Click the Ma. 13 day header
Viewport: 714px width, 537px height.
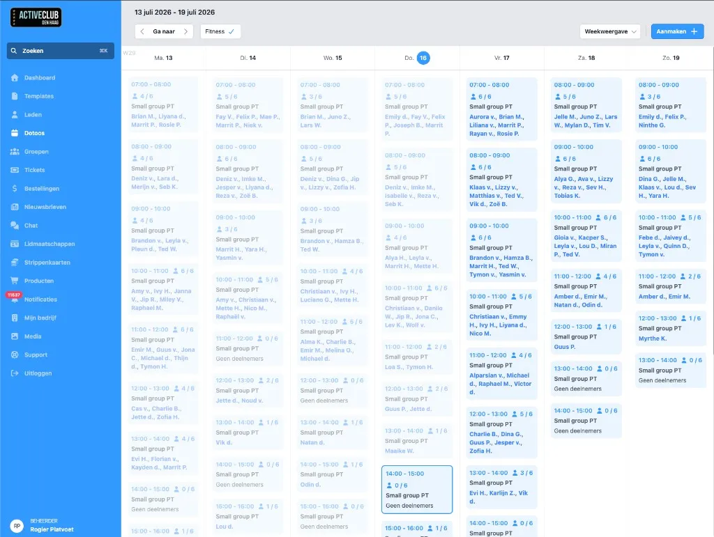[x=163, y=58]
